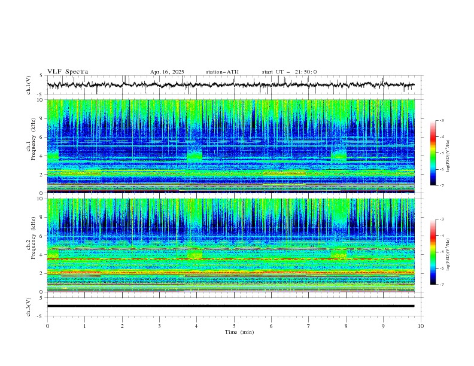Click the ch.1 spectrogram panel
This screenshot has height=366, width=474.
pos(231,146)
